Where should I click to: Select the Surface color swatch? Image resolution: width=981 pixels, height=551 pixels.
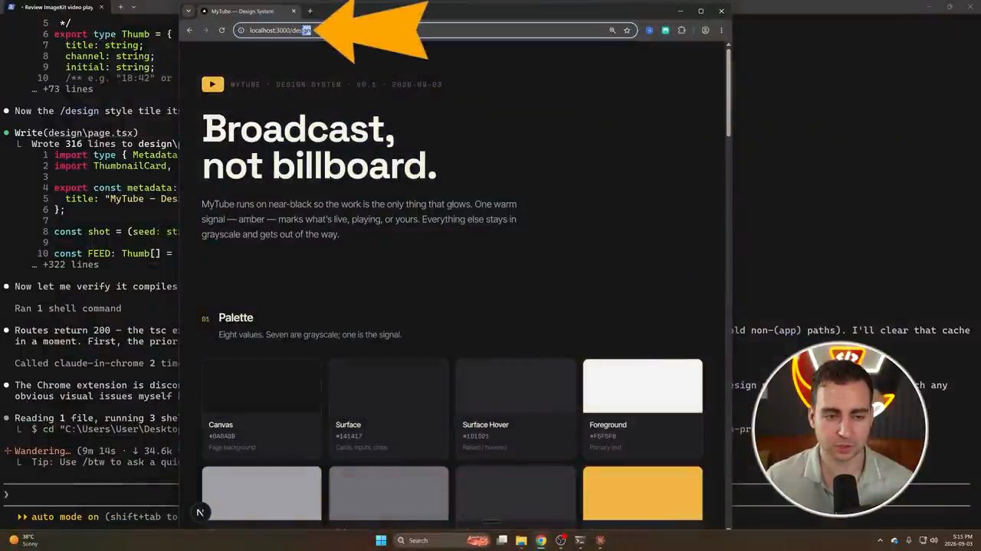point(389,409)
